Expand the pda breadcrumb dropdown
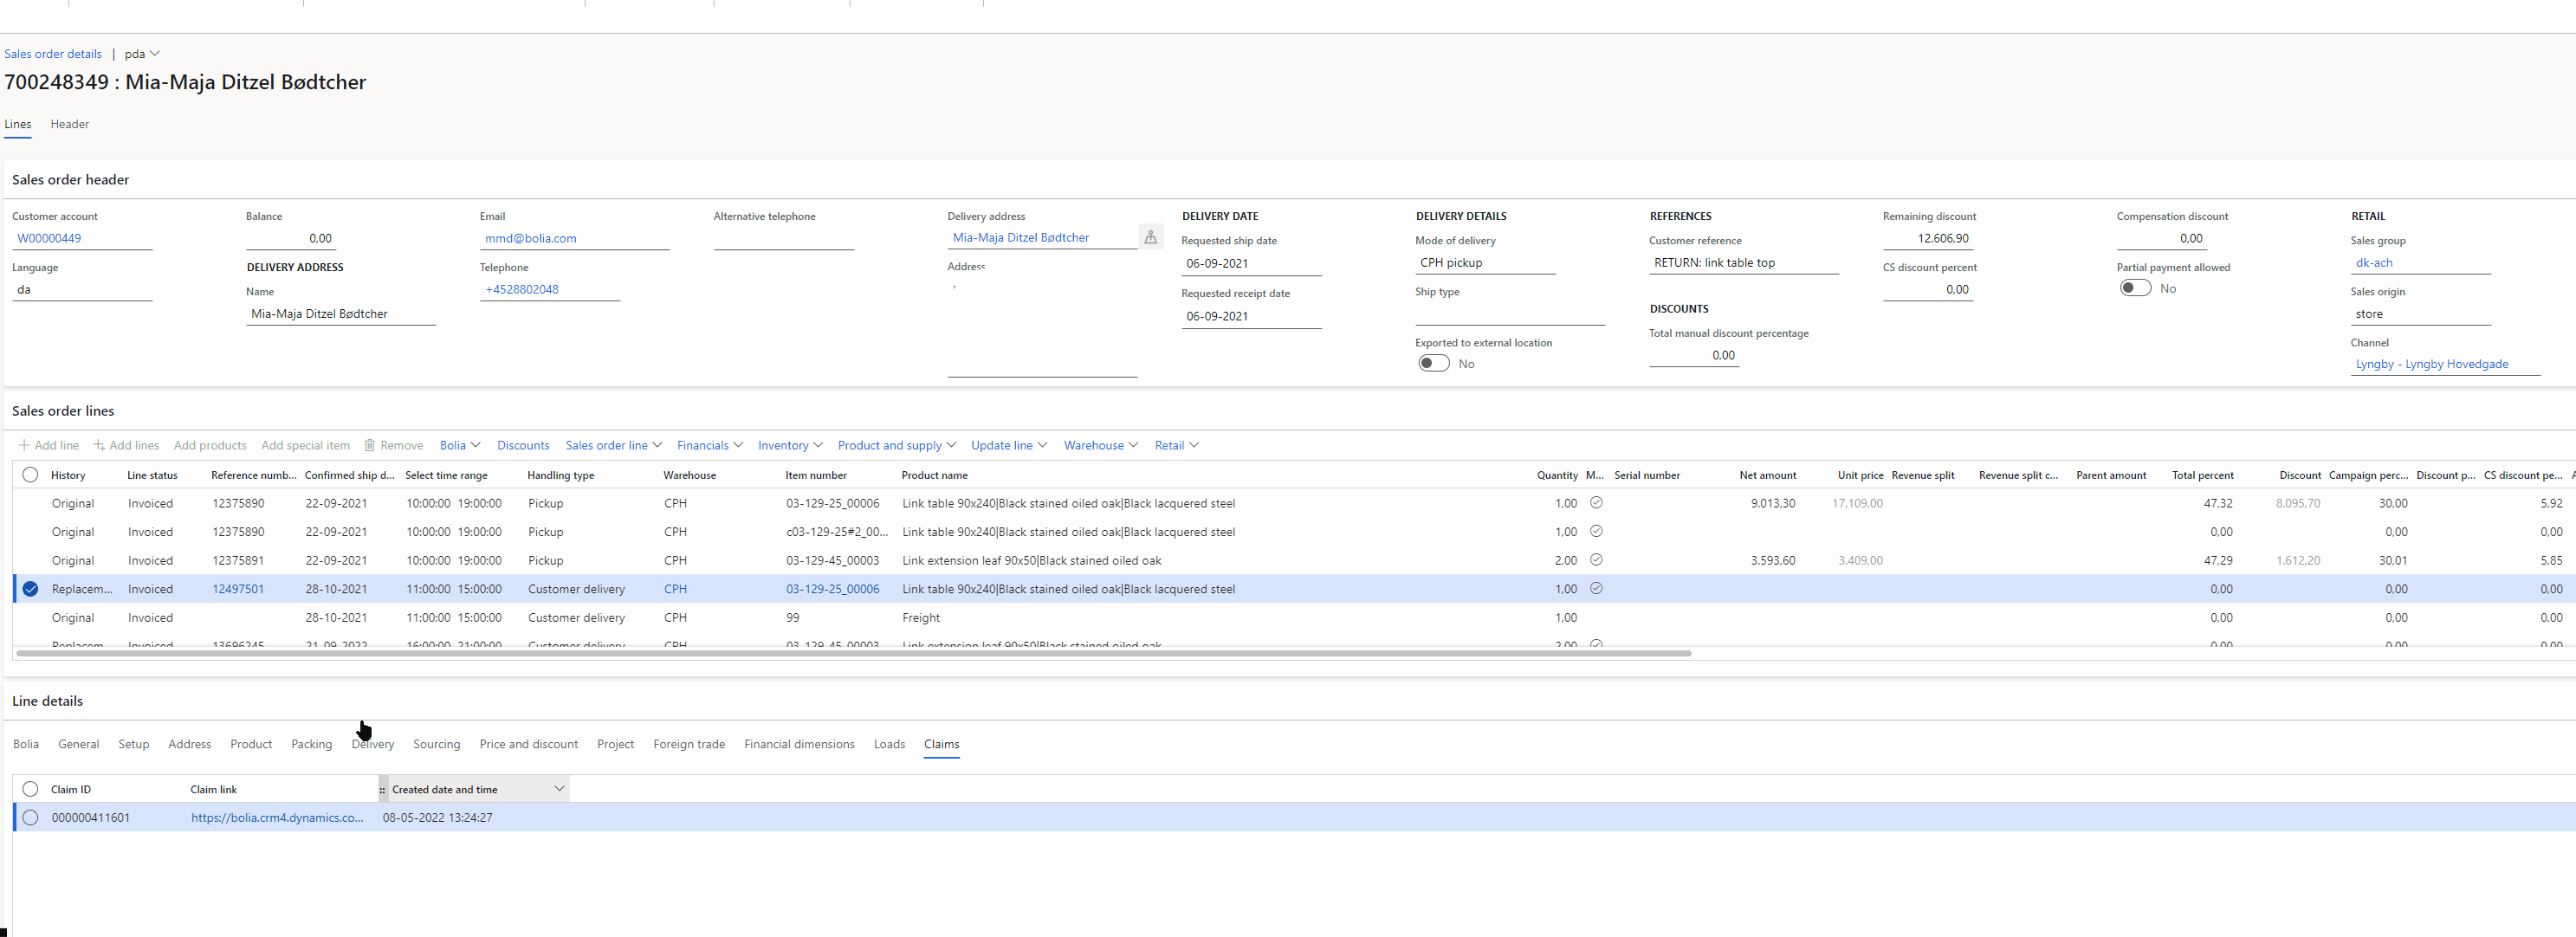Screen dimensions: 2576x937 click(x=156, y=54)
